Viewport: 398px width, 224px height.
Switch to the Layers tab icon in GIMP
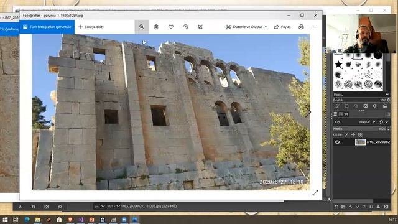(335, 114)
